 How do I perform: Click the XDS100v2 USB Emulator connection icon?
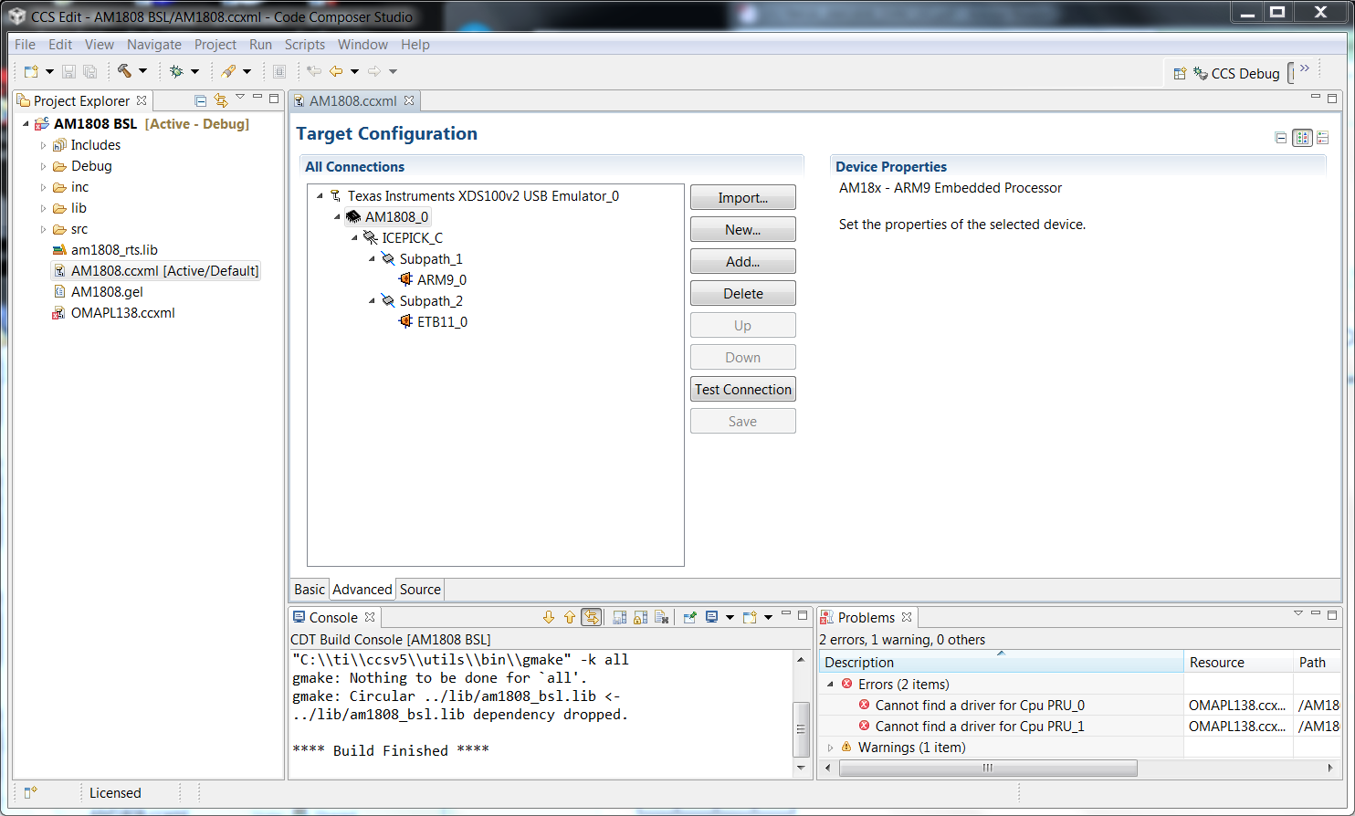pyautogui.click(x=335, y=196)
